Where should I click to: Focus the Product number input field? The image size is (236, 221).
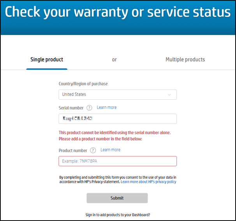tap(117, 161)
